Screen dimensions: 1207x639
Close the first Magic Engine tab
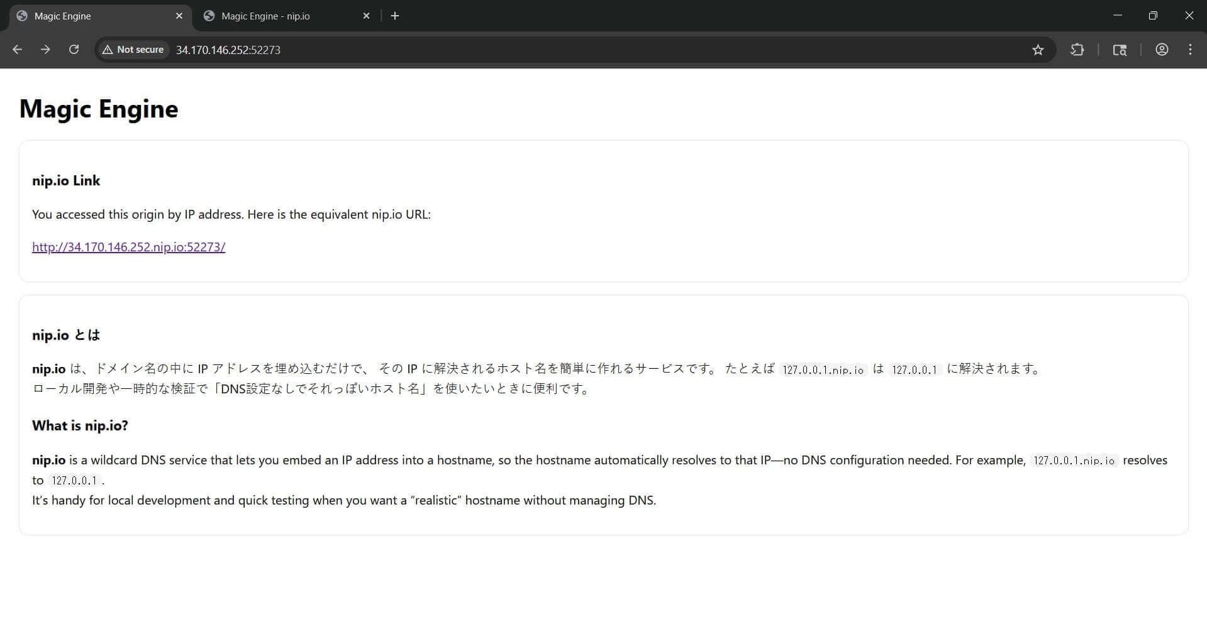(x=179, y=16)
